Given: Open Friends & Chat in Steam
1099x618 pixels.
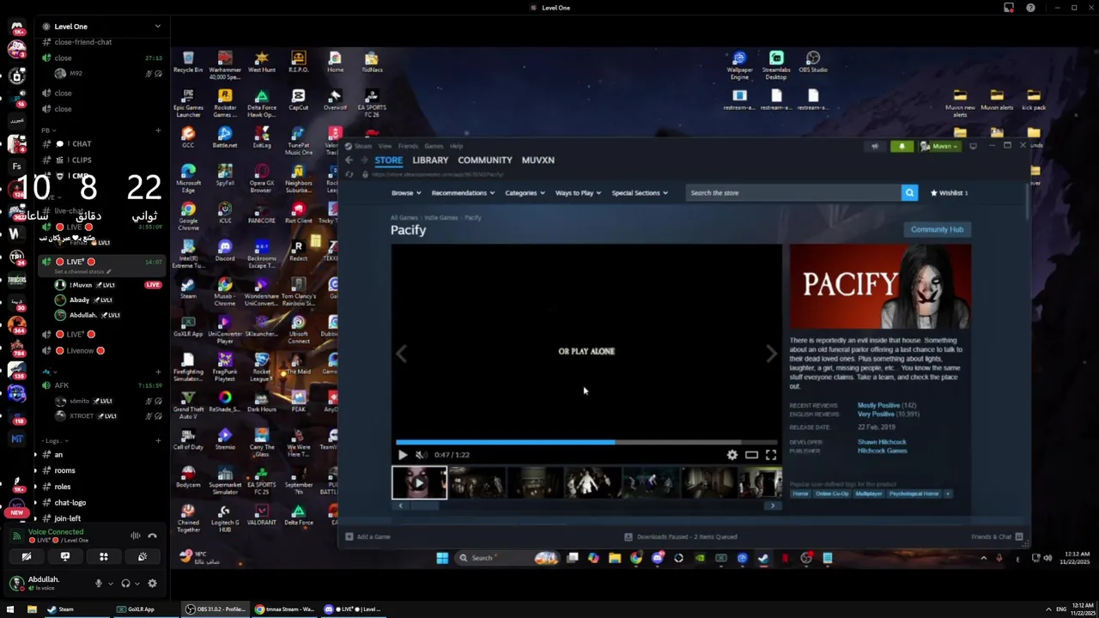Looking at the screenshot, I should coord(997,536).
